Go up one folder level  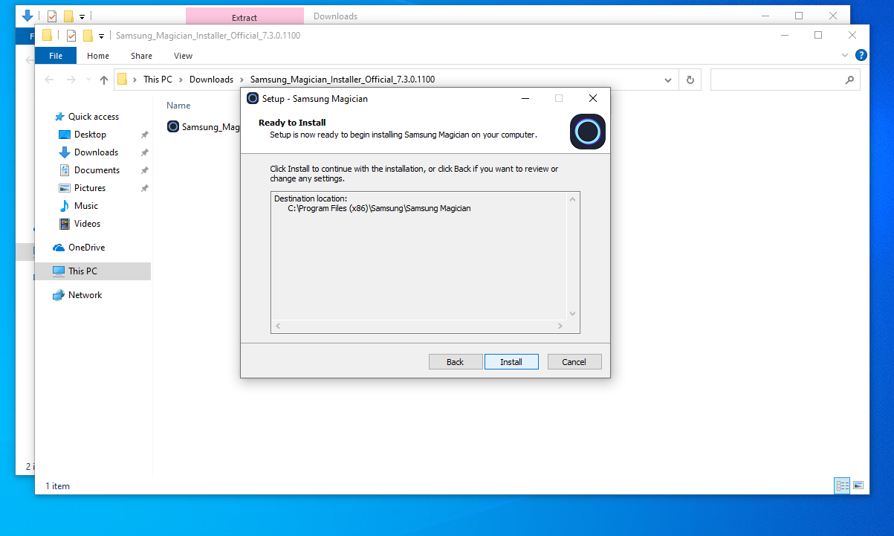(x=104, y=80)
